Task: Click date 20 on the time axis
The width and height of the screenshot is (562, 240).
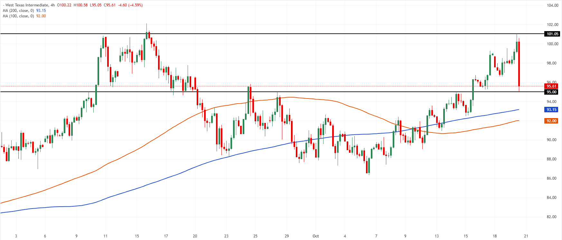Action: coord(195,236)
